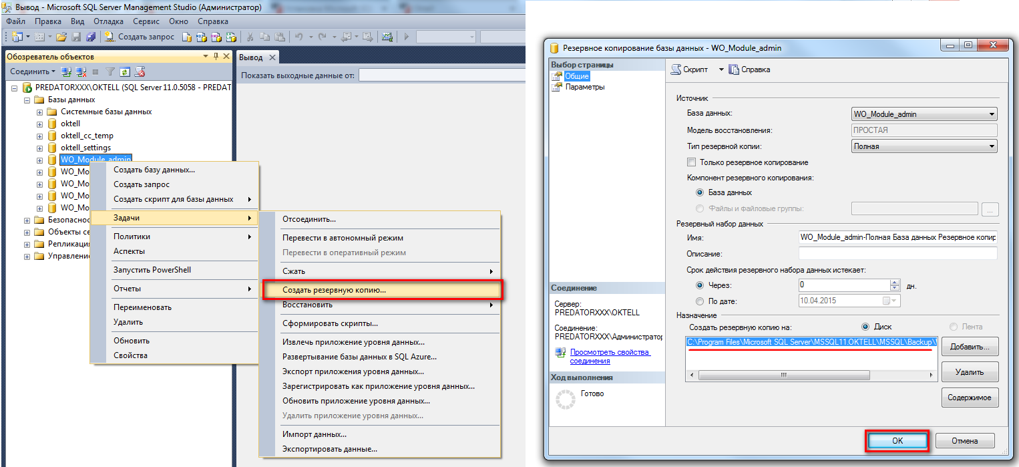Open the Параметры page in backup dialog
Image resolution: width=1019 pixels, height=467 pixels.
tap(584, 87)
